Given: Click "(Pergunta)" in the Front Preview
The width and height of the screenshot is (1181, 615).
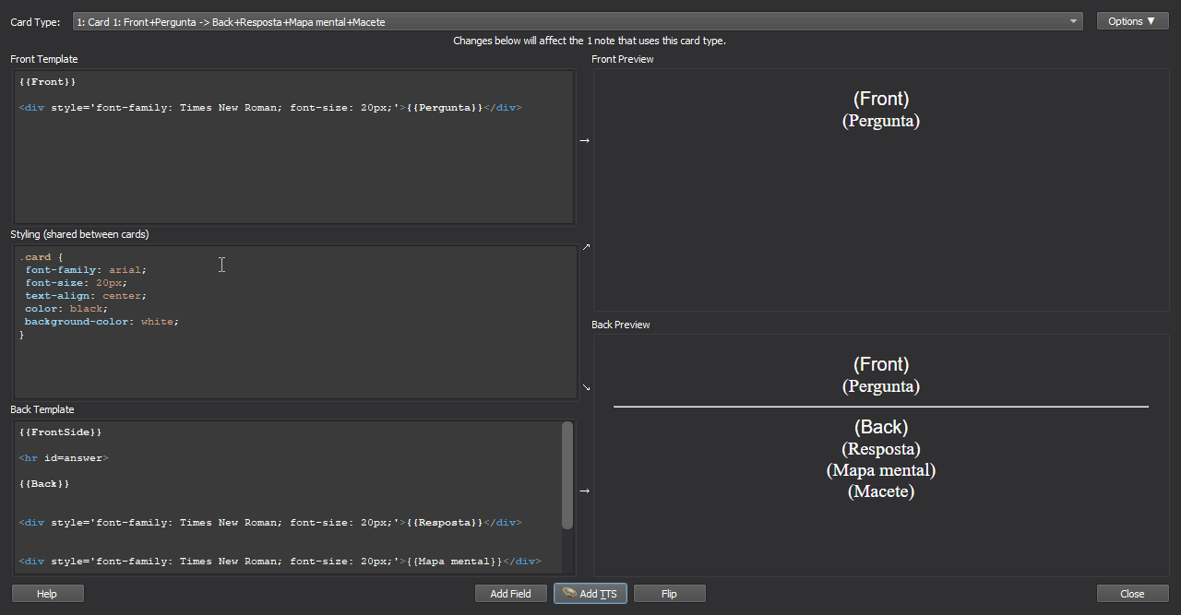Looking at the screenshot, I should [881, 121].
